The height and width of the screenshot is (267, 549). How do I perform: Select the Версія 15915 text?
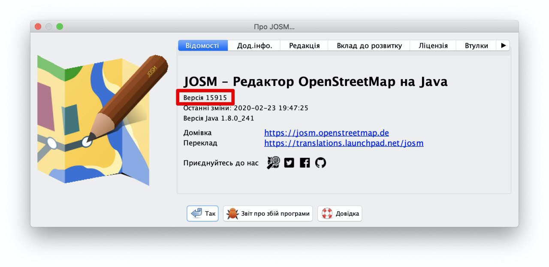click(x=205, y=98)
